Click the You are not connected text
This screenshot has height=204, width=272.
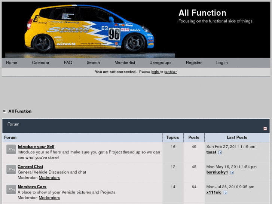(116, 72)
